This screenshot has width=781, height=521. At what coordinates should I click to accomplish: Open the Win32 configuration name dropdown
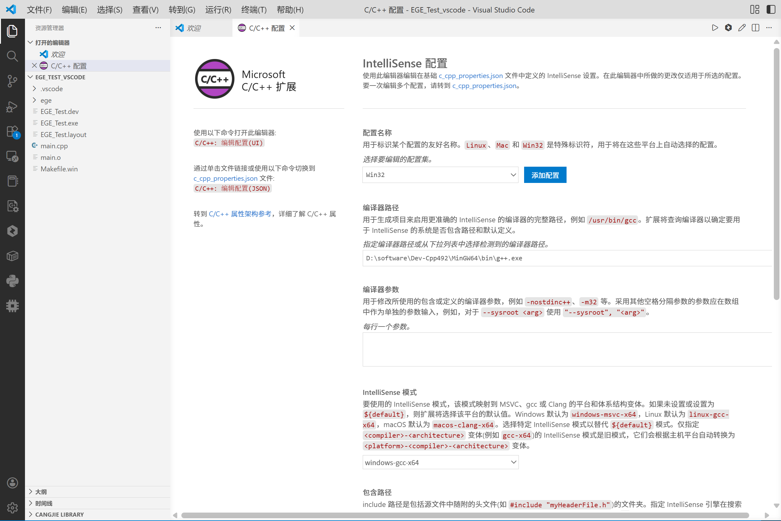pos(440,175)
